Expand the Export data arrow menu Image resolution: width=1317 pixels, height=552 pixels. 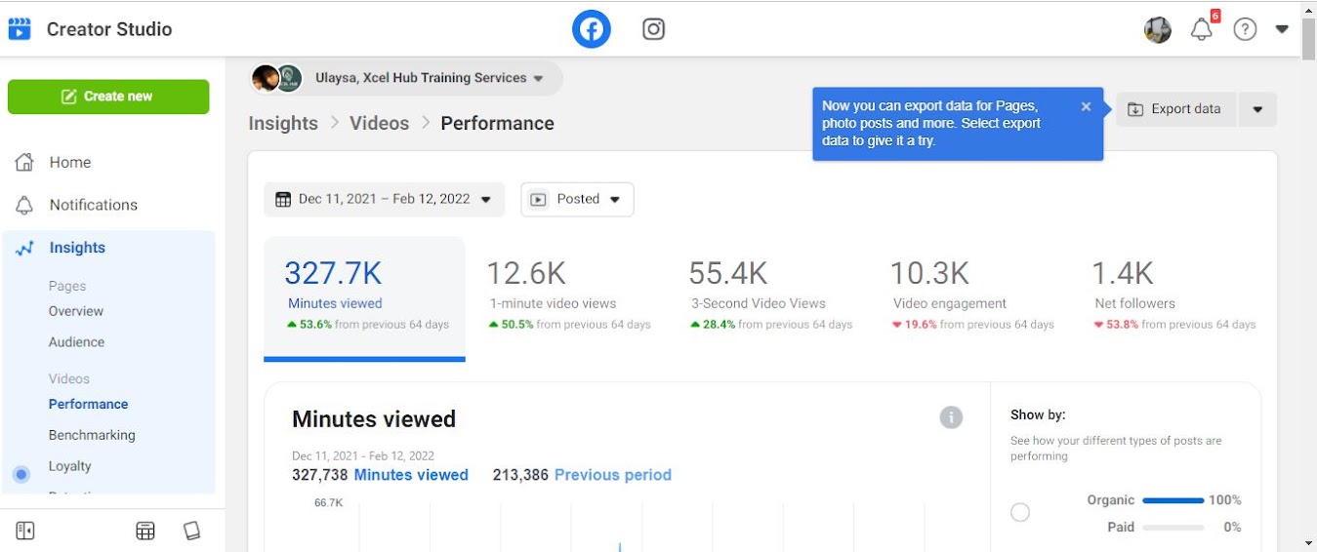click(x=1257, y=109)
